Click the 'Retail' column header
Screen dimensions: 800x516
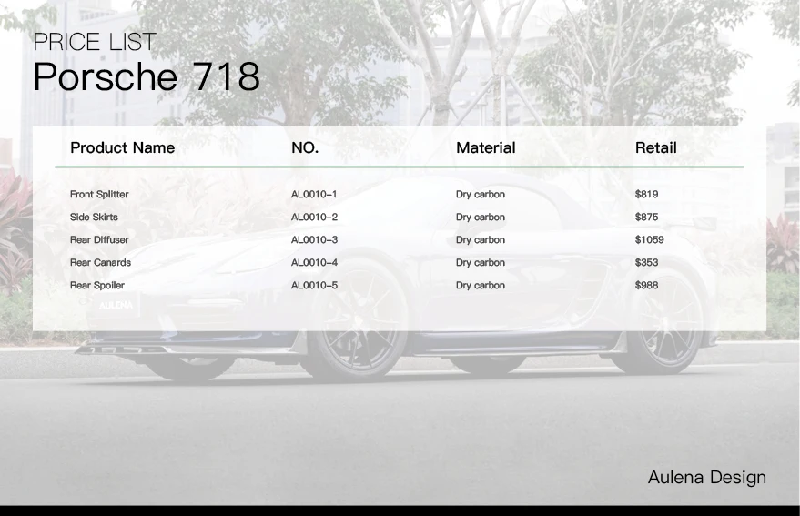(x=655, y=148)
